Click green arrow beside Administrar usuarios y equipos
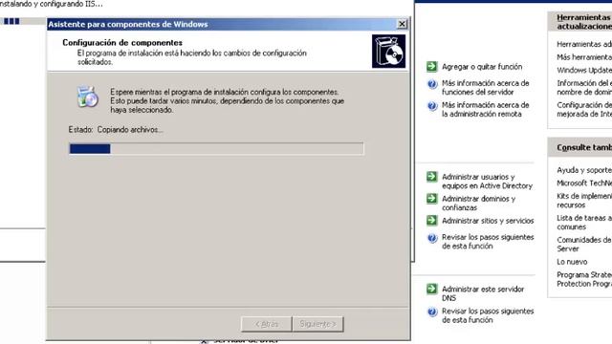This screenshot has height=344, width=612. 431,177
